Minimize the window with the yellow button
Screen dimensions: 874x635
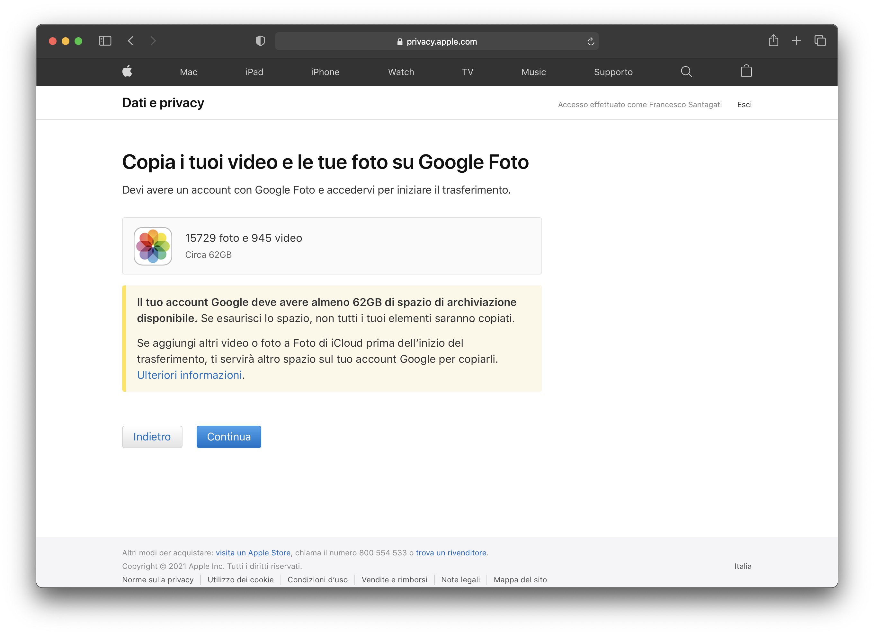(66, 41)
